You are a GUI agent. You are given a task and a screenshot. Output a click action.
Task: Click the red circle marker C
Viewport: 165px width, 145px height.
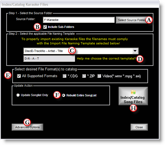click(x=72, y=50)
